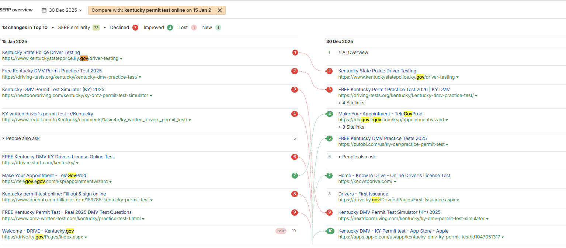Open dropdown beside zutobi.com URL

(x=447, y=145)
